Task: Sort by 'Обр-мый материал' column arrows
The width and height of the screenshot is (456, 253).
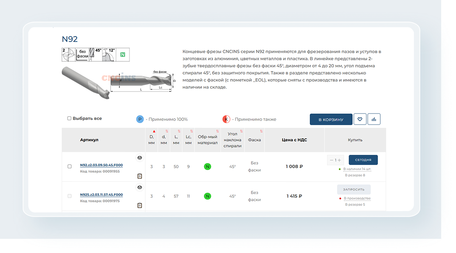Action: [217, 131]
